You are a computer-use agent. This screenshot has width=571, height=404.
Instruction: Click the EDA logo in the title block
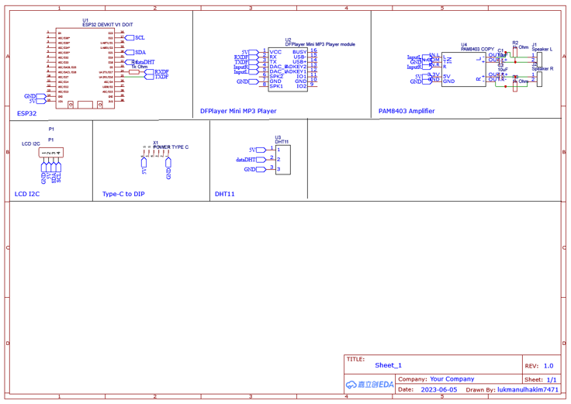pos(369,385)
